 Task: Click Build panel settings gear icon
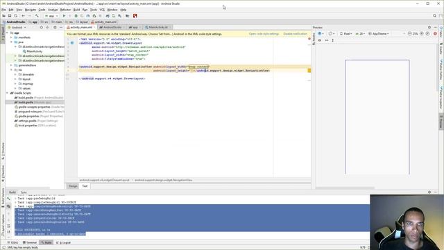click(429, 192)
